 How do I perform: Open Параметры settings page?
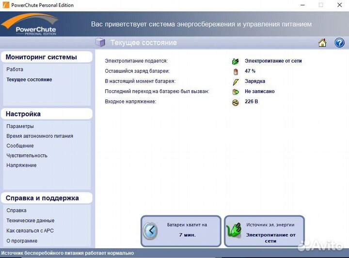[x=20, y=126]
